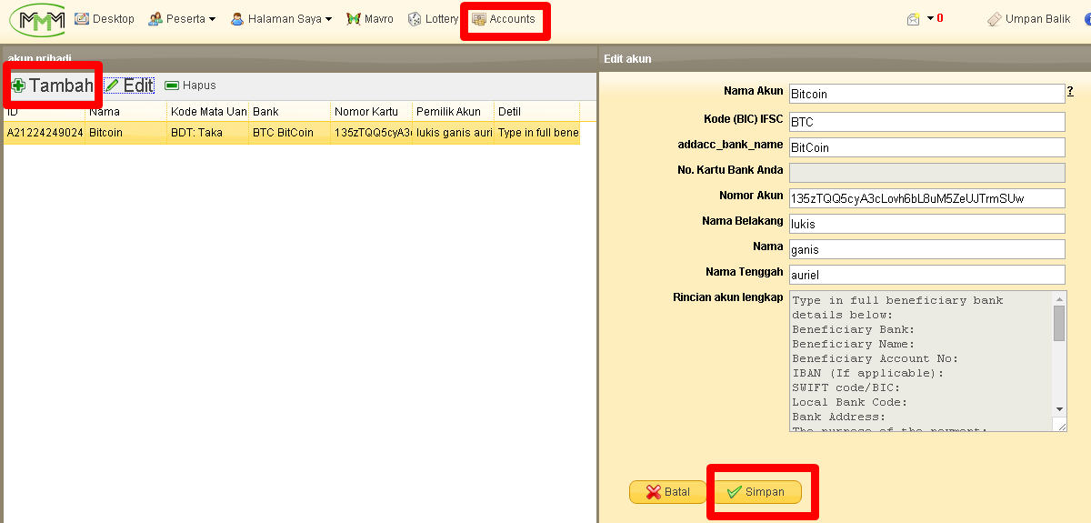Screen dimensions: 1091x523
Task: Select the Bitcoin name cell in table
Action: click(126, 133)
